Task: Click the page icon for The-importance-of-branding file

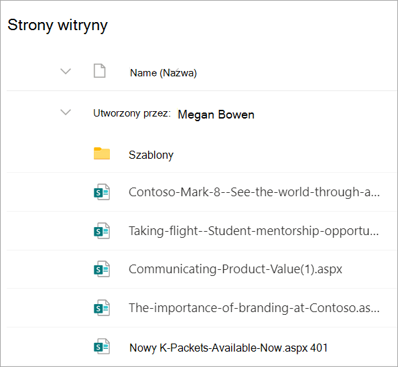Action: click(x=102, y=308)
